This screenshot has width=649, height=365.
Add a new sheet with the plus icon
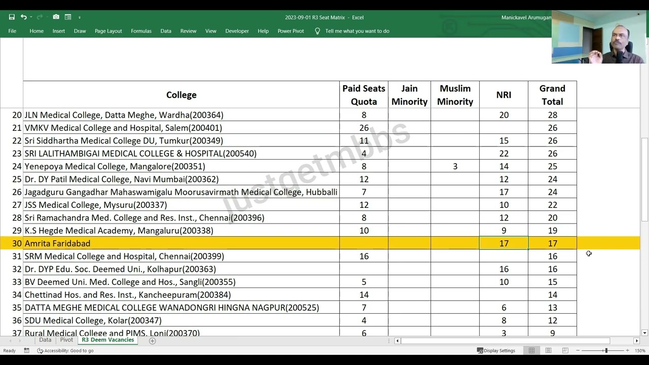click(x=152, y=341)
